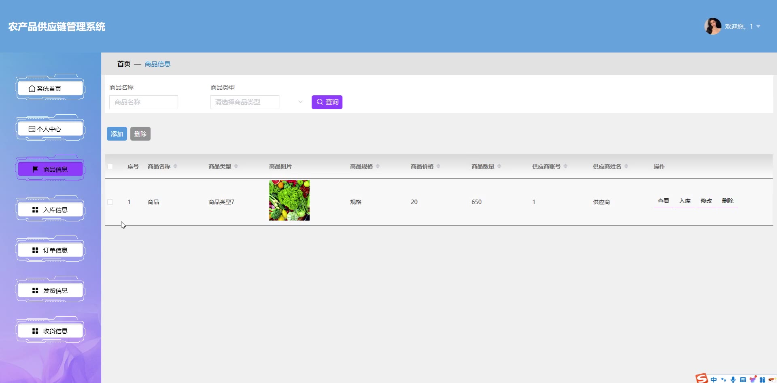This screenshot has width=777, height=383.
Task: Click the gray 删除 batch delete button
Action: point(140,134)
